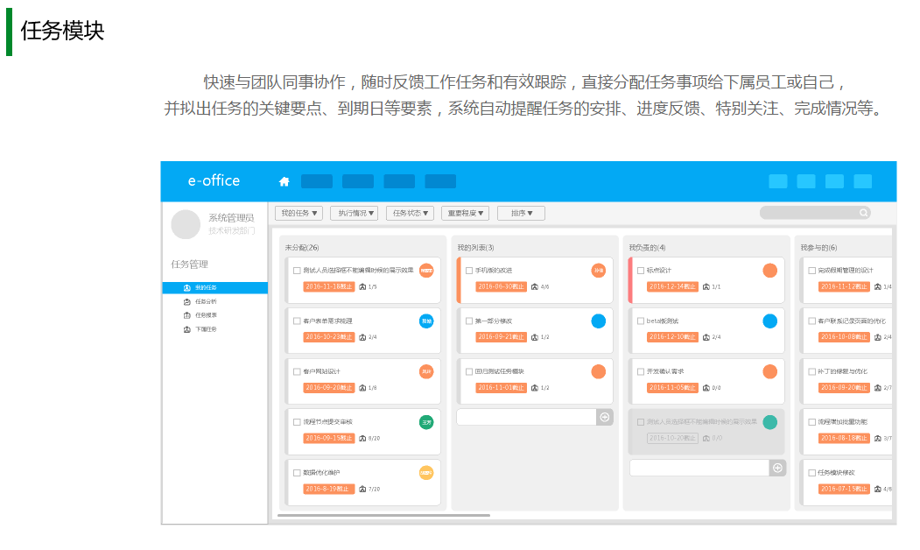
Task: Click subtask icon showing 1/1 progress
Action: point(706,287)
